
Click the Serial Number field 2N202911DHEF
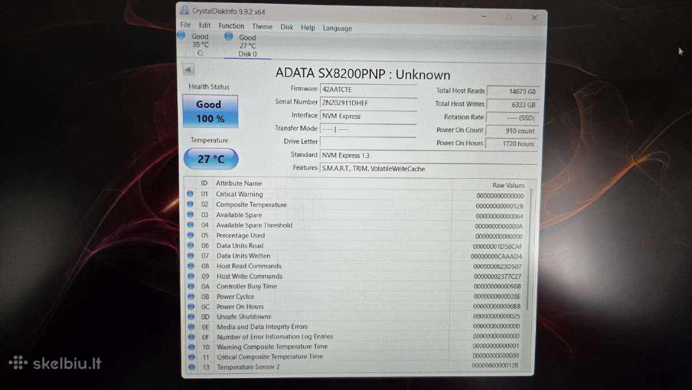point(368,103)
